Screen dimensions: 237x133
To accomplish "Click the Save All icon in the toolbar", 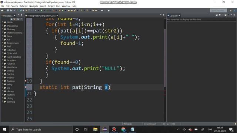I will [11, 10].
